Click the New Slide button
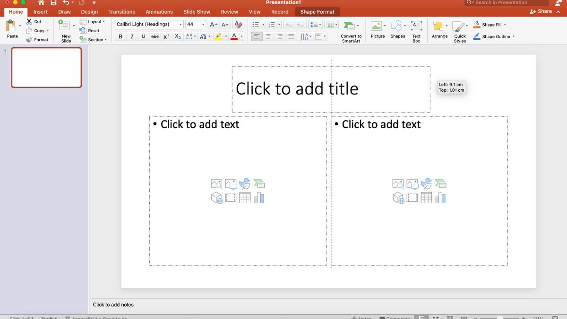Image resolution: width=567 pixels, height=319 pixels. 65,30
